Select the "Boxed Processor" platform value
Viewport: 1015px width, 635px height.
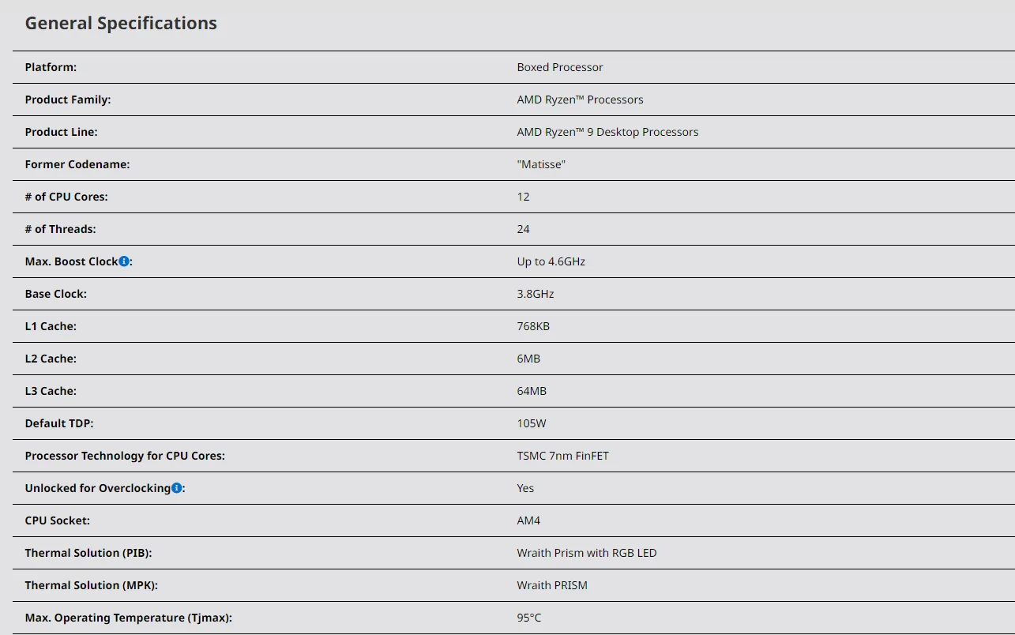[x=559, y=67]
